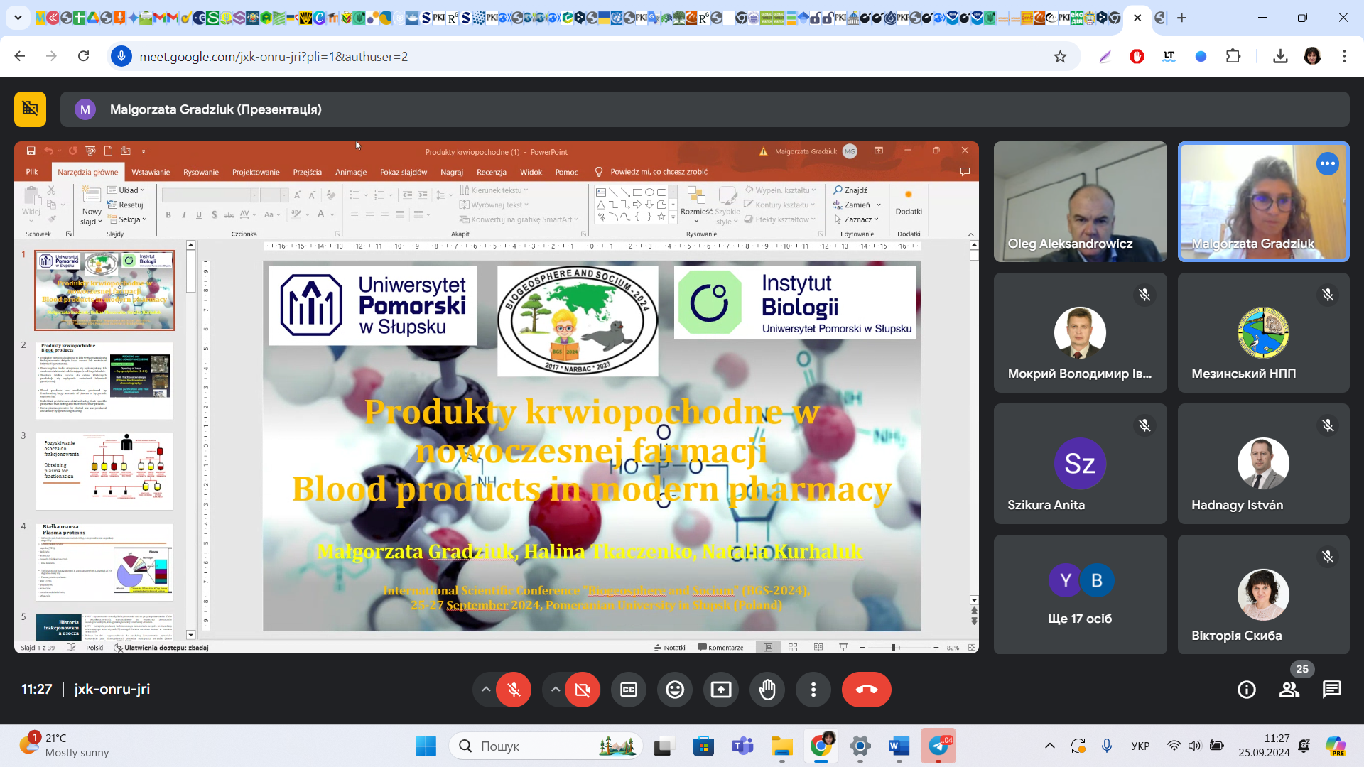
Task: Switch to the Wstawianie ribbon tab
Action: (151, 171)
